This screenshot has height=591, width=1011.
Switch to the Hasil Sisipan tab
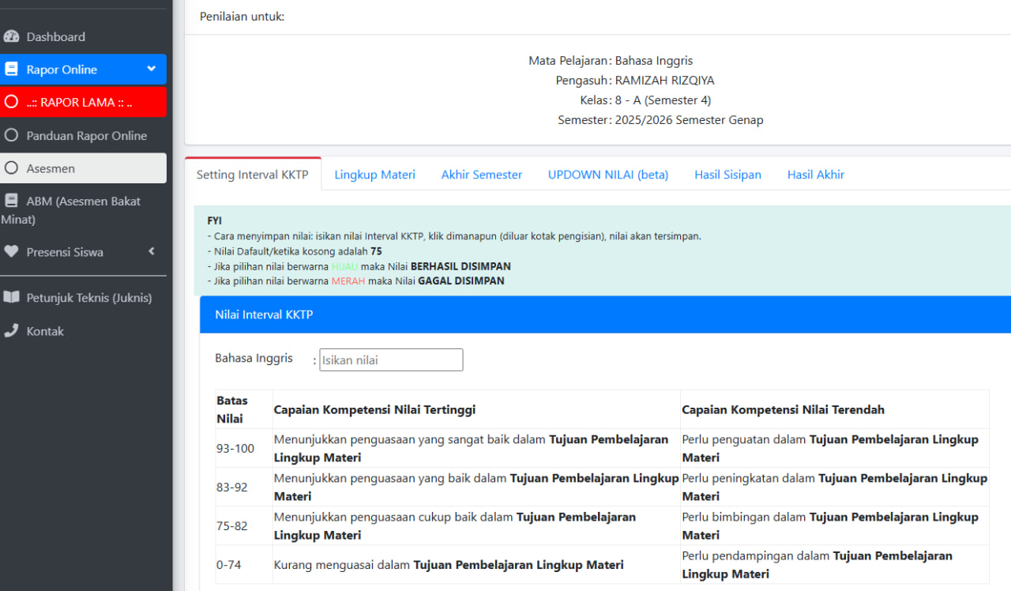pyautogui.click(x=727, y=175)
